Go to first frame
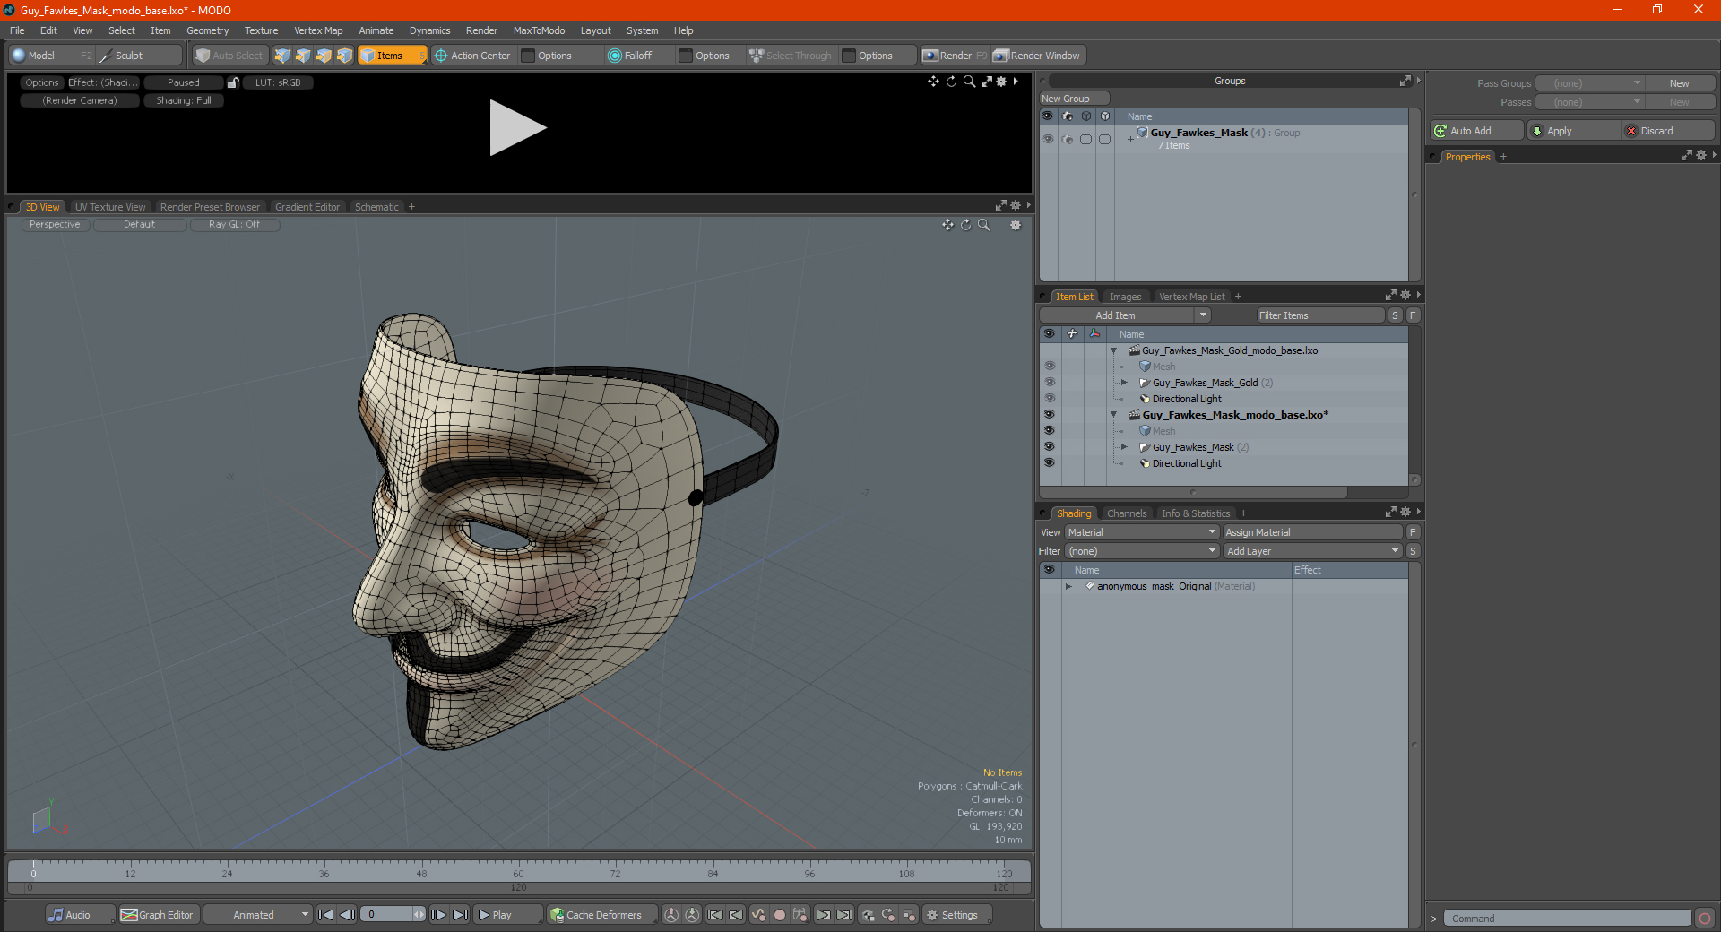The height and width of the screenshot is (932, 1721). tap(326, 915)
